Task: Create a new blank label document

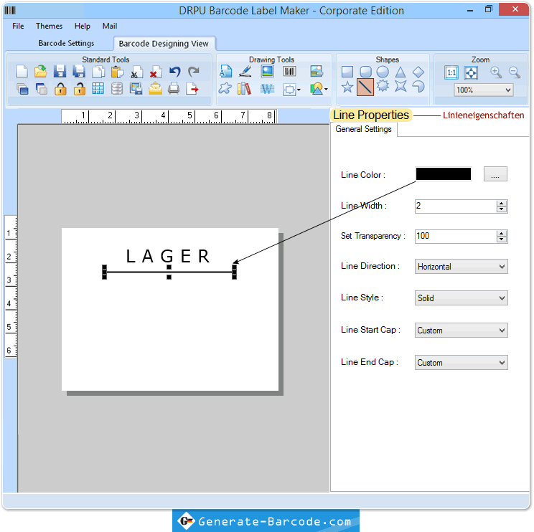Action: [x=22, y=72]
